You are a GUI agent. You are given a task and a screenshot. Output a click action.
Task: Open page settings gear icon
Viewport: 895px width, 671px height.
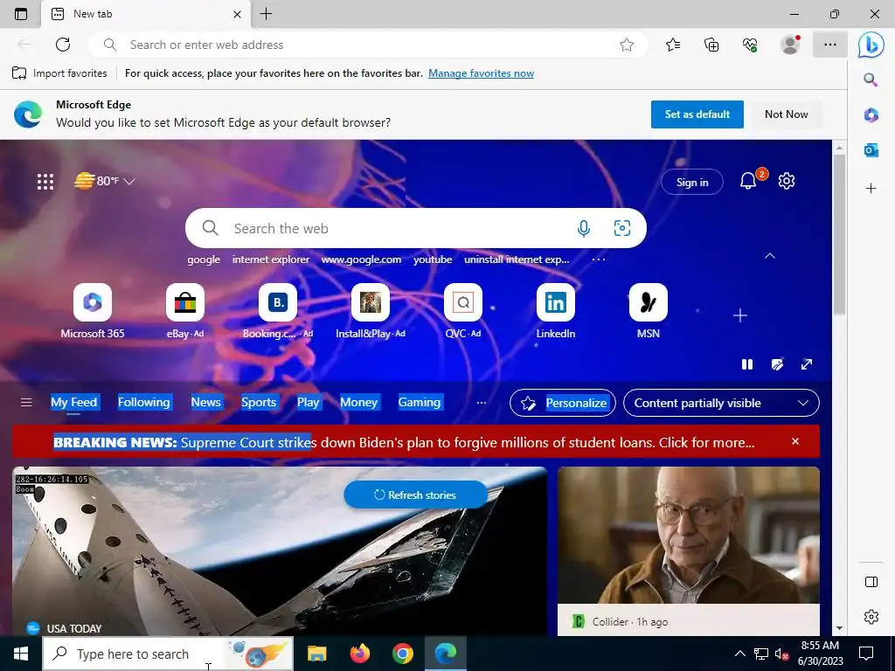tap(787, 181)
